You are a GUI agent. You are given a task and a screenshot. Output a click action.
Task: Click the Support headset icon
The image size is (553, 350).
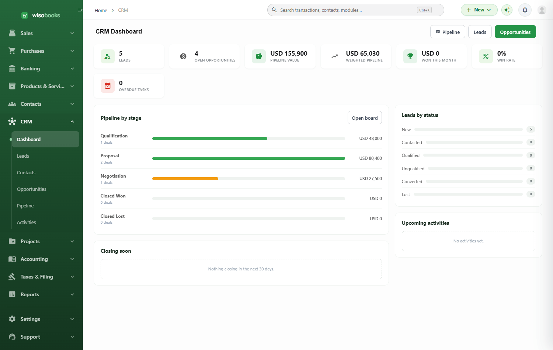12,337
